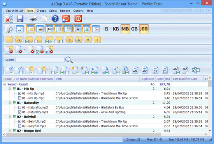
Task: Open dropdown arrow beside second delete file icon
Action: [25, 49]
